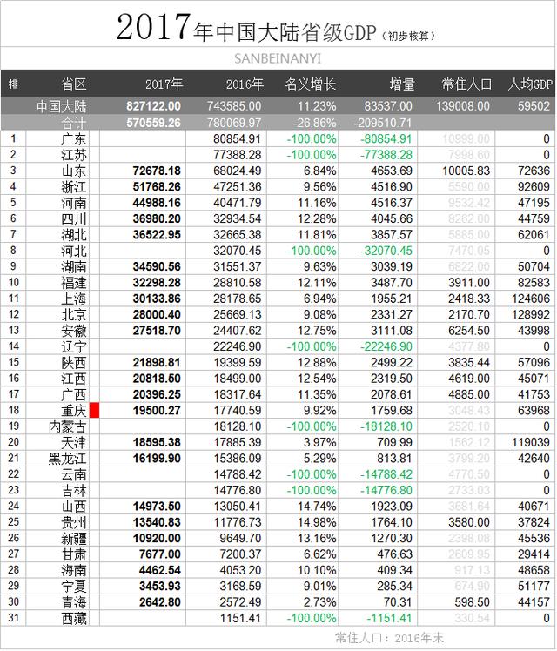
Task: Click 河北's 2016 value 32070.45
Action: coord(238,251)
